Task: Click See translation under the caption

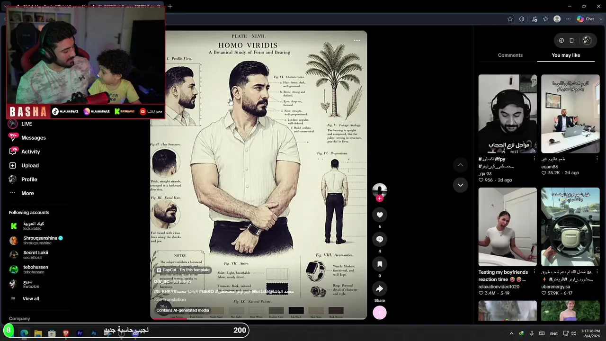Action: pyautogui.click(x=170, y=300)
